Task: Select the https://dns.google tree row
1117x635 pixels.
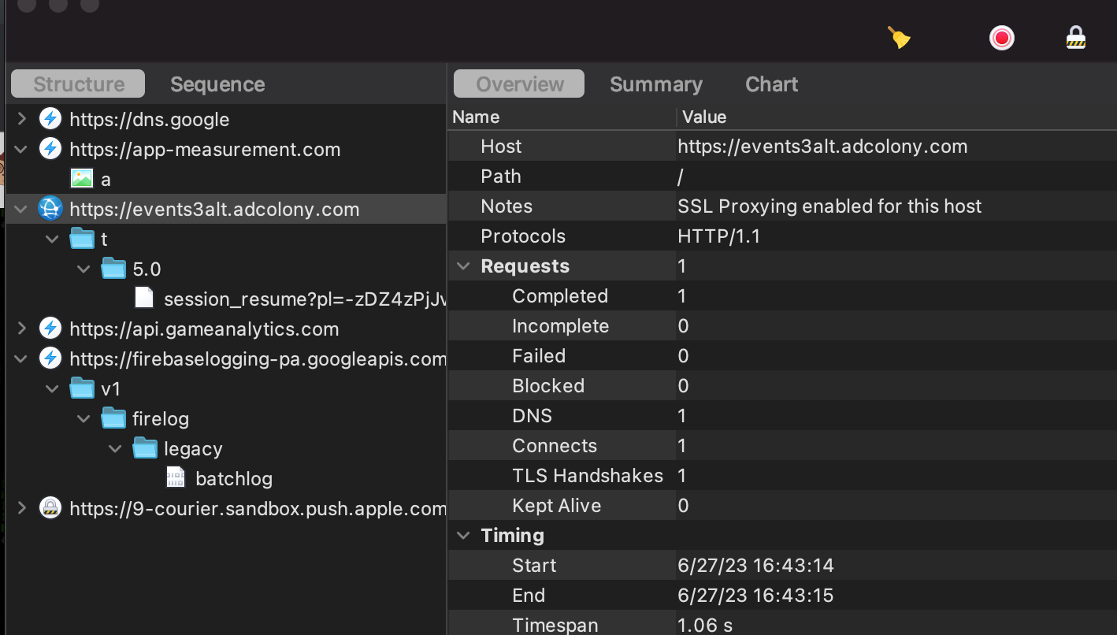Action: (x=226, y=119)
